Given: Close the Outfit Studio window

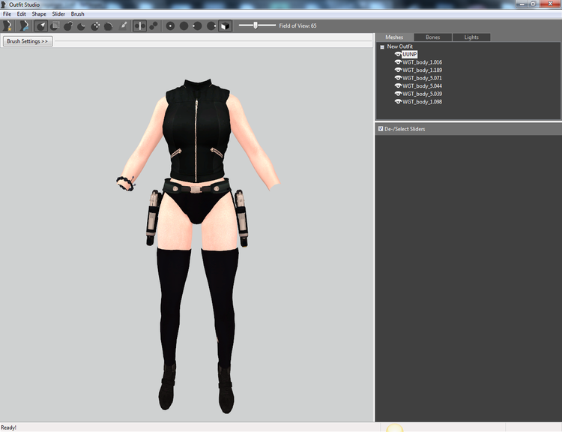Looking at the screenshot, I should click(550, 4).
